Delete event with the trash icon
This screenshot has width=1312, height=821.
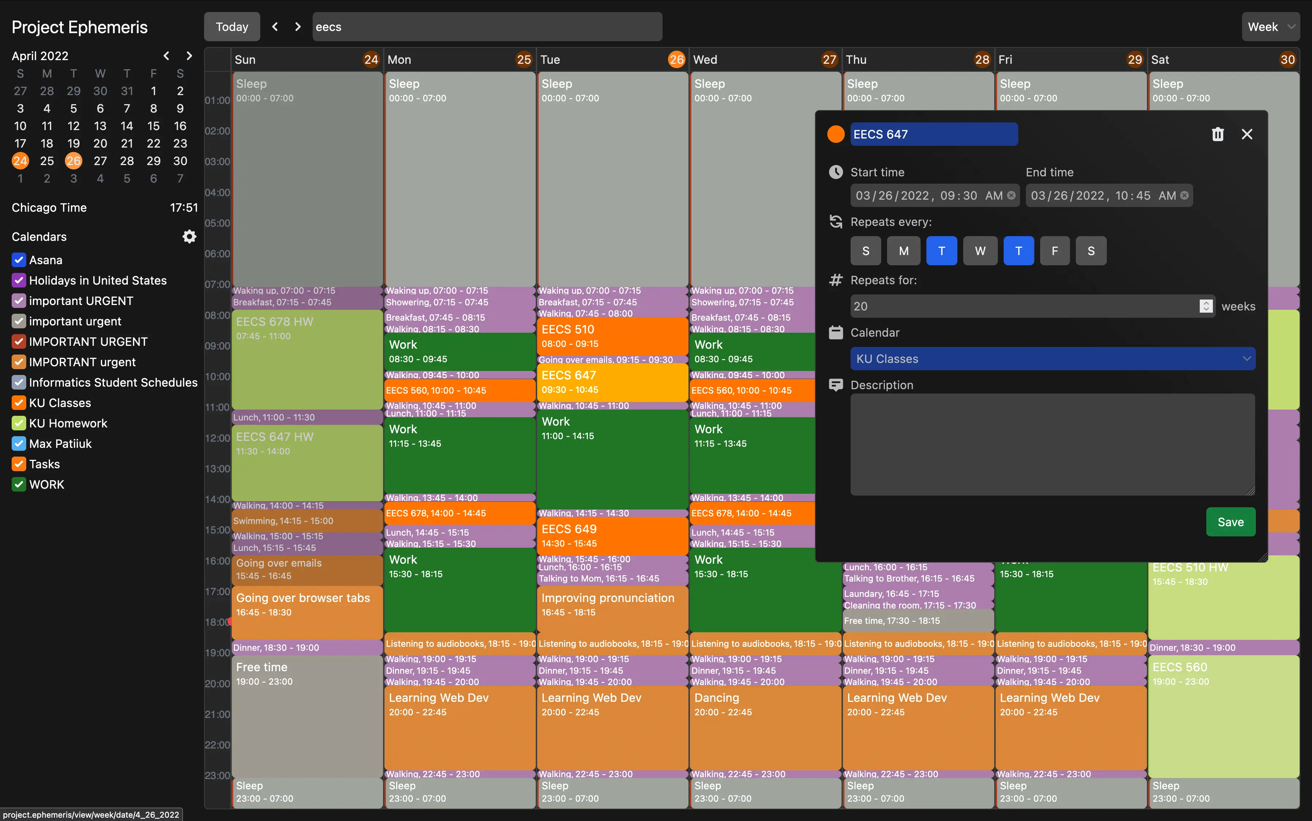coord(1218,134)
